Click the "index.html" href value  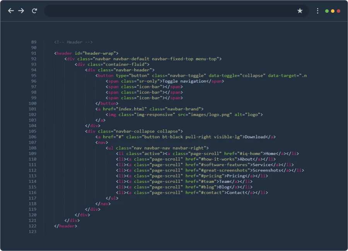tap(132, 109)
